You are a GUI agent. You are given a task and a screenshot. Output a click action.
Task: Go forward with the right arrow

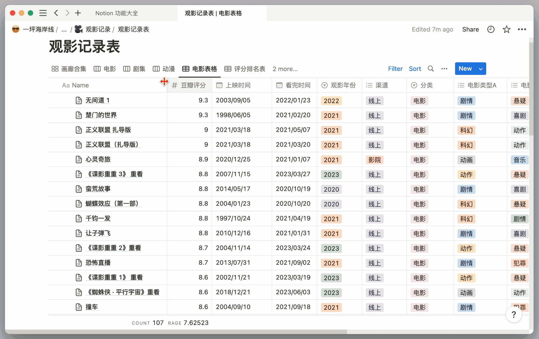click(67, 13)
